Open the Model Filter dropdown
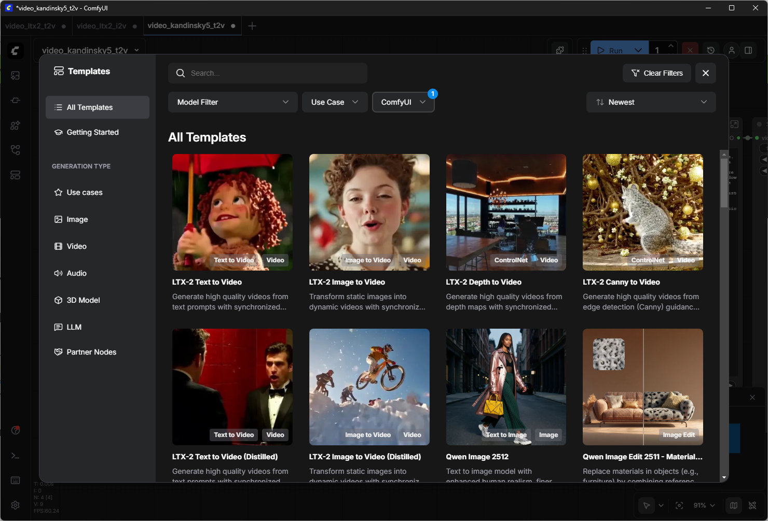Image resolution: width=768 pixels, height=521 pixels. point(232,102)
